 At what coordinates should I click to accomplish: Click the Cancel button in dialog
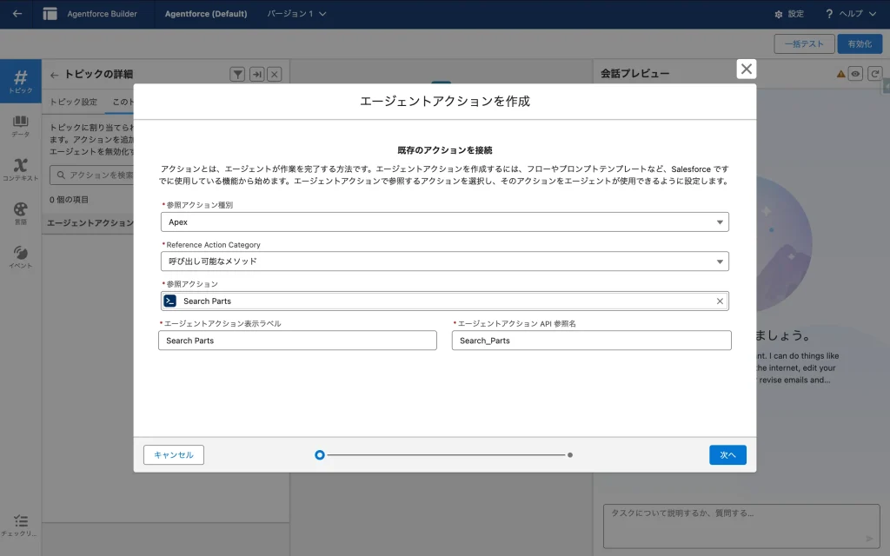174,454
